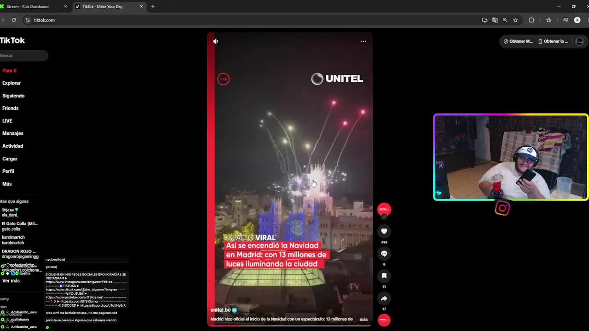Expand followed accounts with Ver más

coord(11,281)
